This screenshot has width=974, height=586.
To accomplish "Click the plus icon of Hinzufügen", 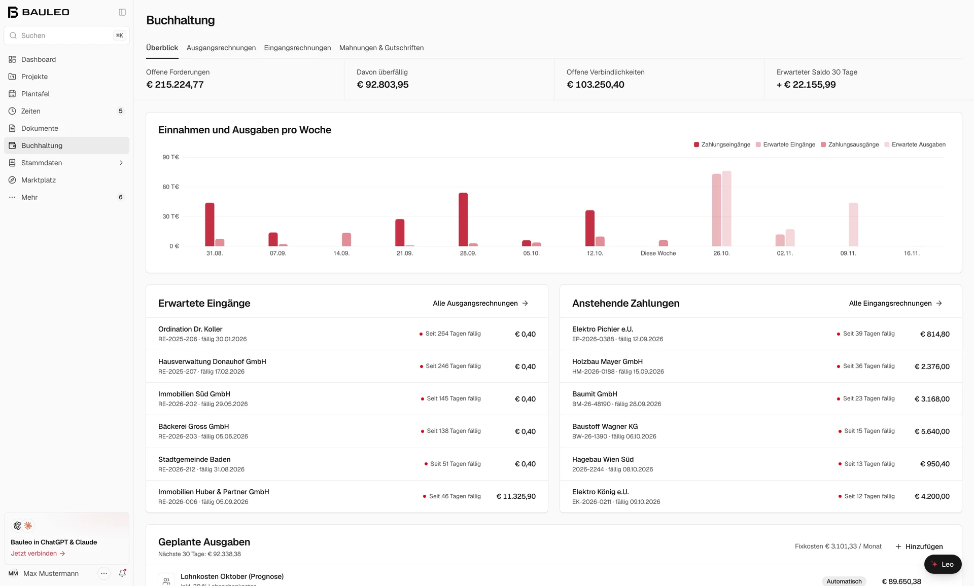I will (x=898, y=546).
